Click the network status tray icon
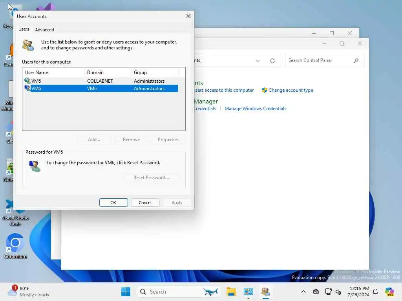Image resolution: width=402 pixels, height=301 pixels. [338, 292]
